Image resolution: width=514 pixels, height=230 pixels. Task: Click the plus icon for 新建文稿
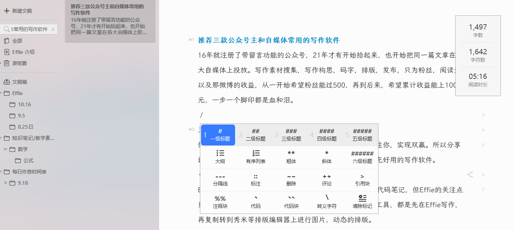(x=6, y=11)
